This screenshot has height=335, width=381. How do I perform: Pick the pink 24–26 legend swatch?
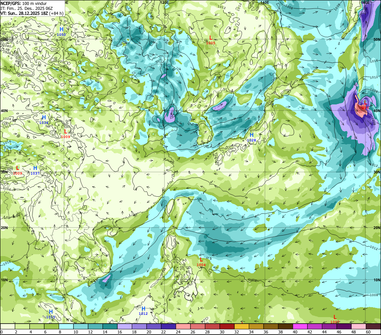point(183,326)
